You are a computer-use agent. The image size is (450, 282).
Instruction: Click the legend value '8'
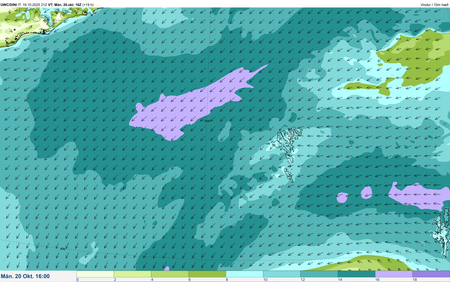(227, 280)
